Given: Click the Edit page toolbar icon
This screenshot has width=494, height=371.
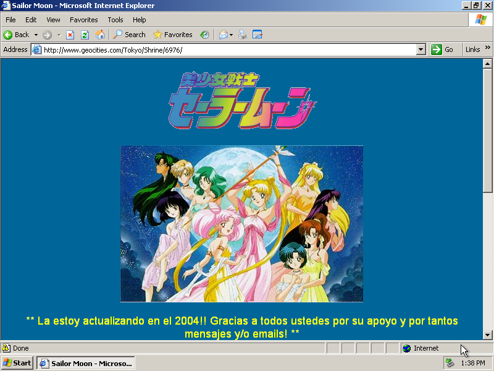Looking at the screenshot, I should [x=257, y=35].
